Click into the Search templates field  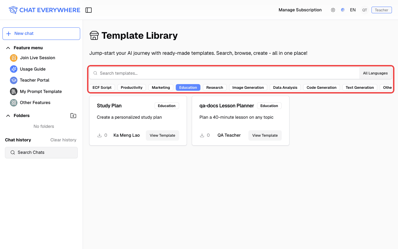click(224, 73)
